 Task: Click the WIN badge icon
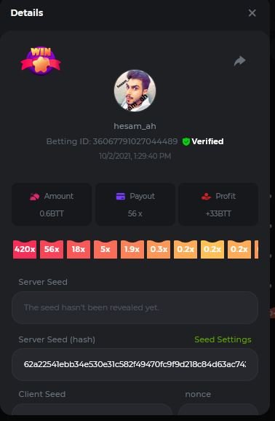click(x=41, y=61)
